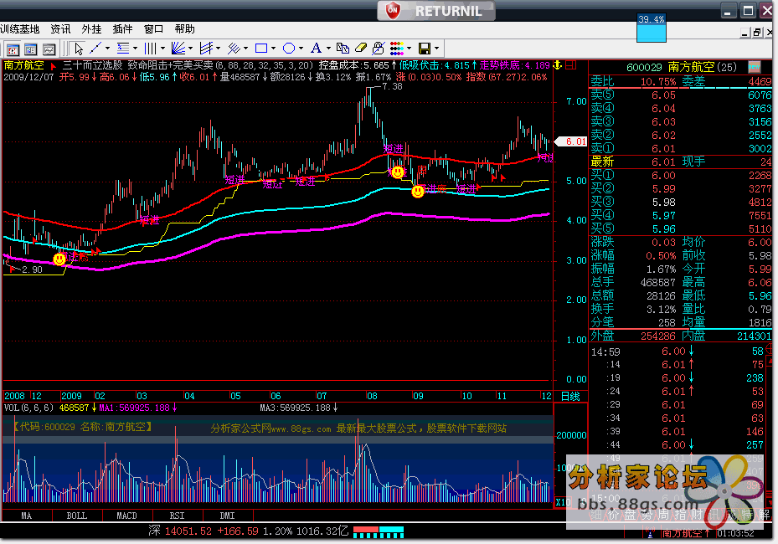Choose the rectangle drawing tool
This screenshot has height=544, width=778.
(x=261, y=48)
